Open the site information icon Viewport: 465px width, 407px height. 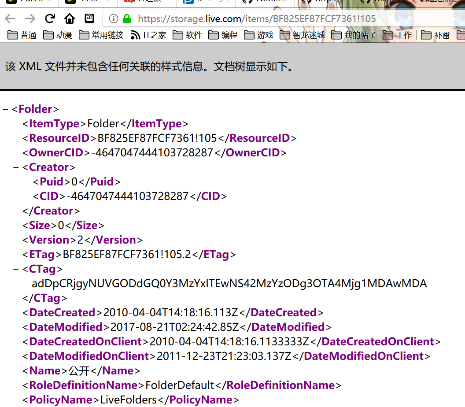[x=114, y=19]
